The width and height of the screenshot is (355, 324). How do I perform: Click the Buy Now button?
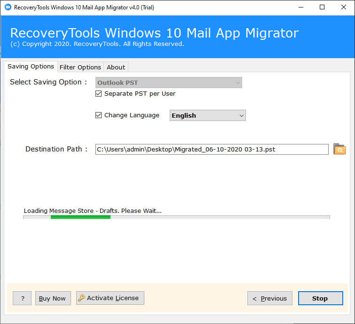53,298
